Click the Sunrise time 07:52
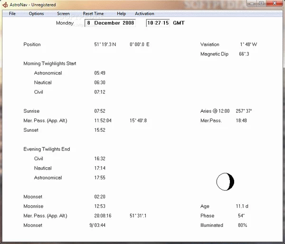The height and width of the screenshot is (244, 285). click(100, 111)
